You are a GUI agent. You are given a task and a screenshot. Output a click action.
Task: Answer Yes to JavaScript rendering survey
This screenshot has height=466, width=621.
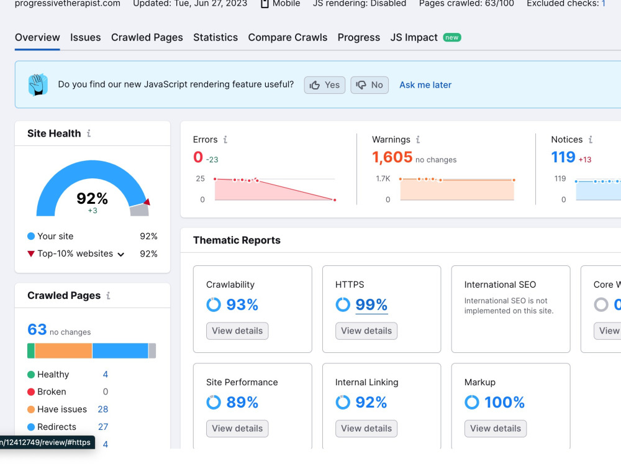(325, 85)
